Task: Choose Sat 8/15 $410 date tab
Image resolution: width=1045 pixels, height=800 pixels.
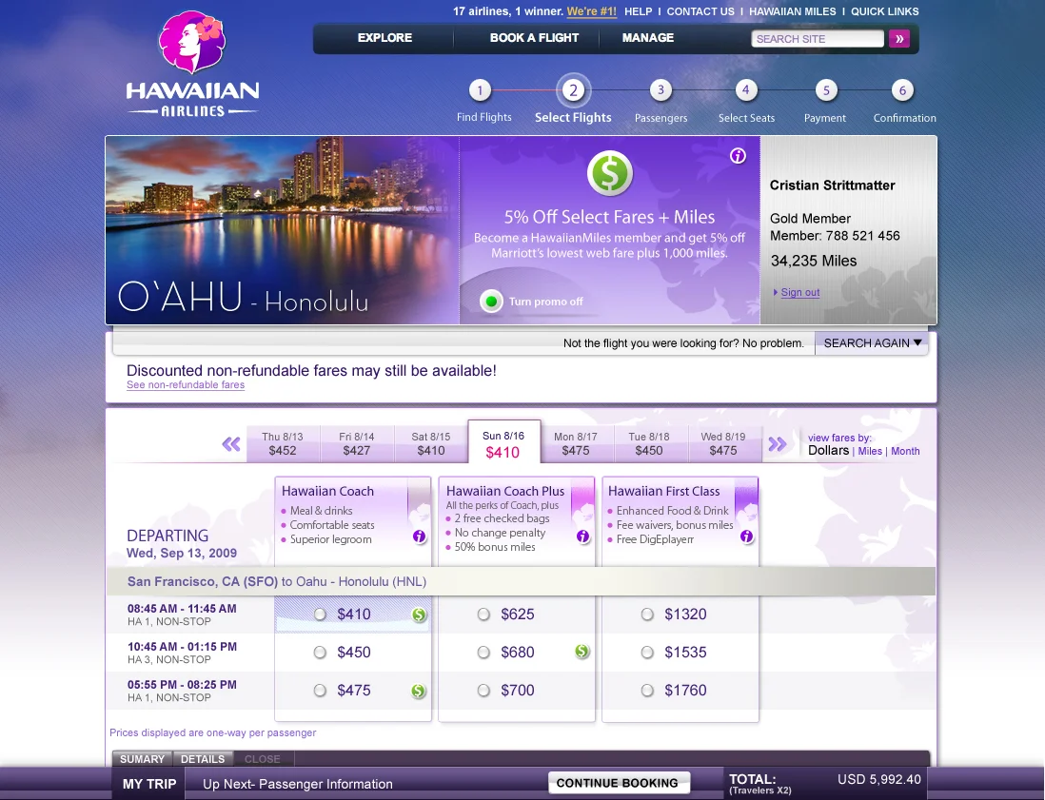Action: 430,443
